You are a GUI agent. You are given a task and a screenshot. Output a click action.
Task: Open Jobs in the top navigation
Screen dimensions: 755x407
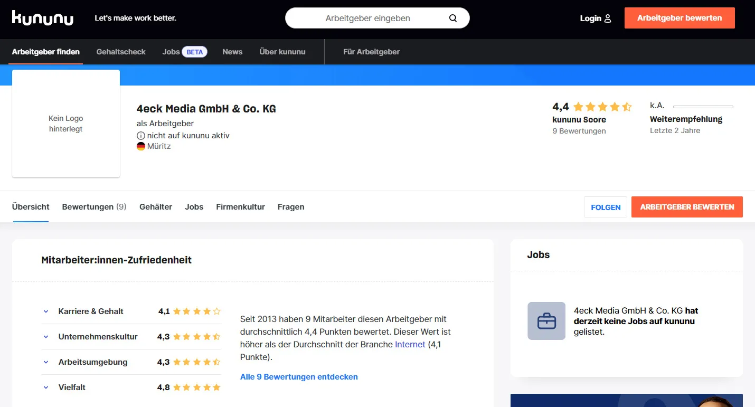(x=171, y=52)
